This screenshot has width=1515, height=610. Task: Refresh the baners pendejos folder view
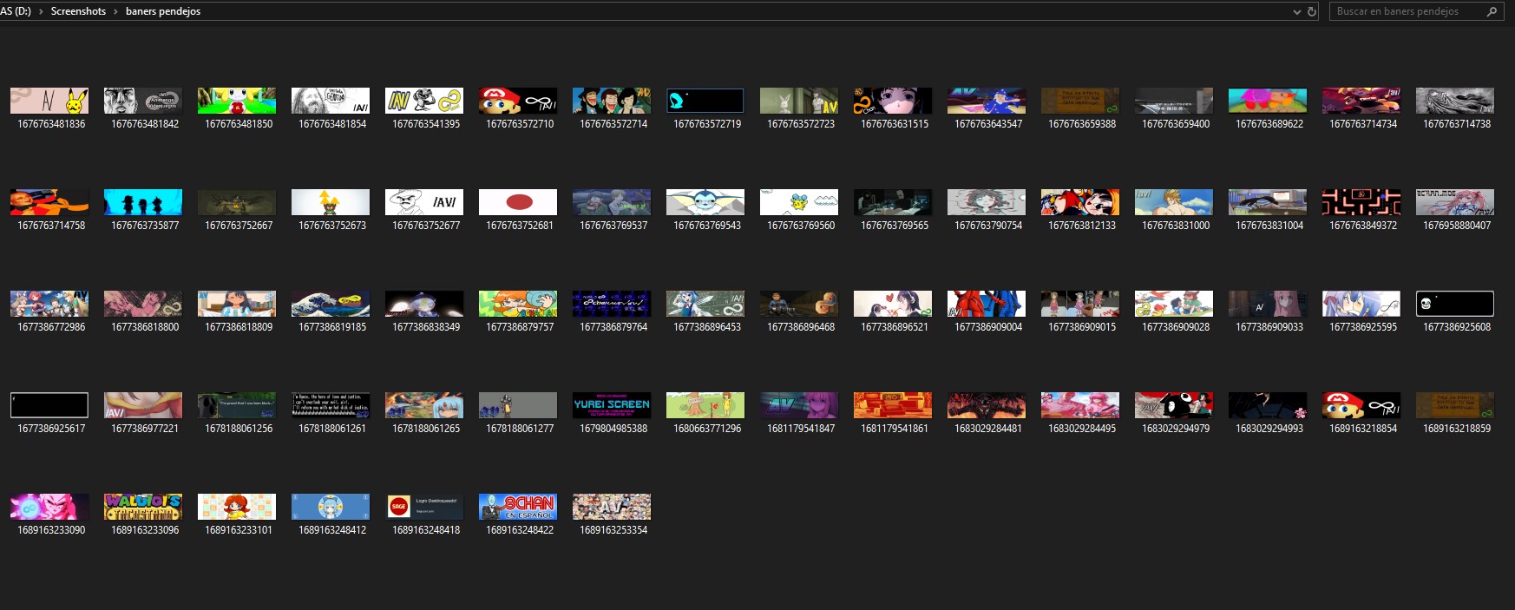[x=1312, y=11]
